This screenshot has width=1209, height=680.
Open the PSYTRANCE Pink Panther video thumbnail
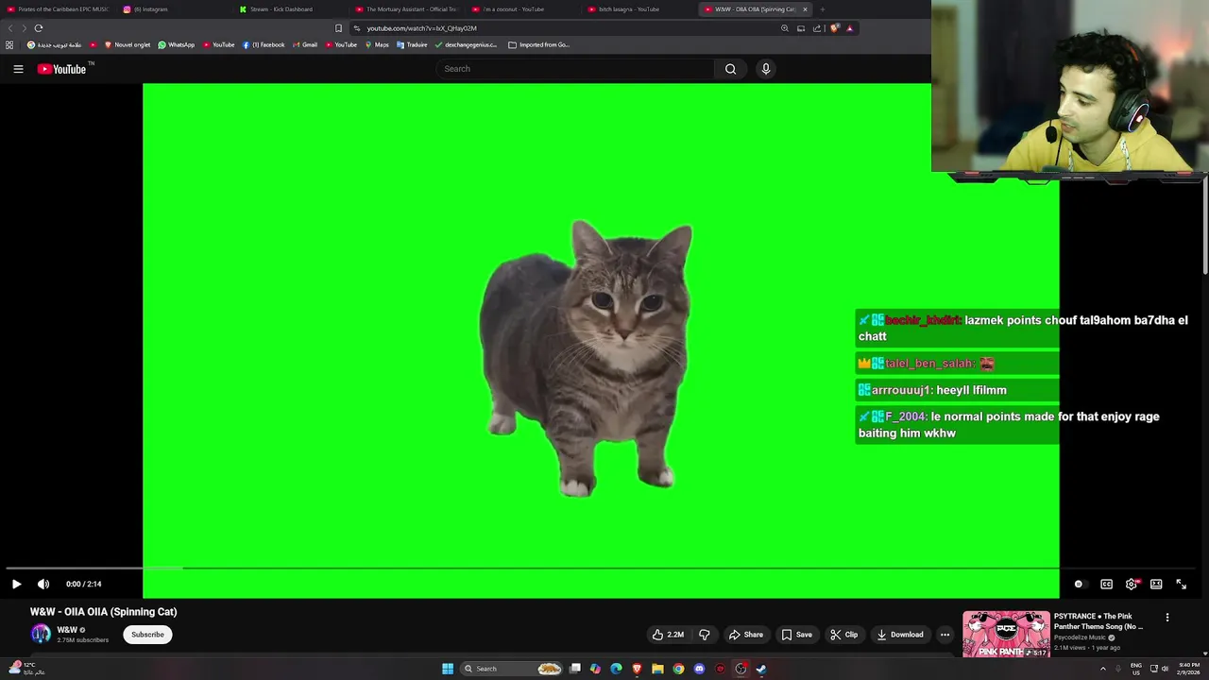[x=1006, y=635]
